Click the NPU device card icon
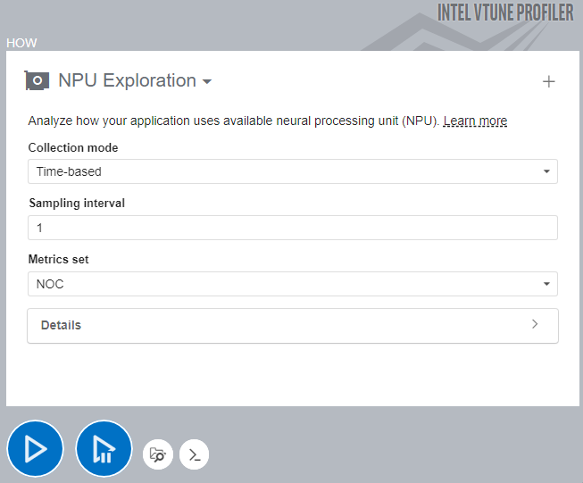Viewport: 583px width, 483px height. point(37,80)
